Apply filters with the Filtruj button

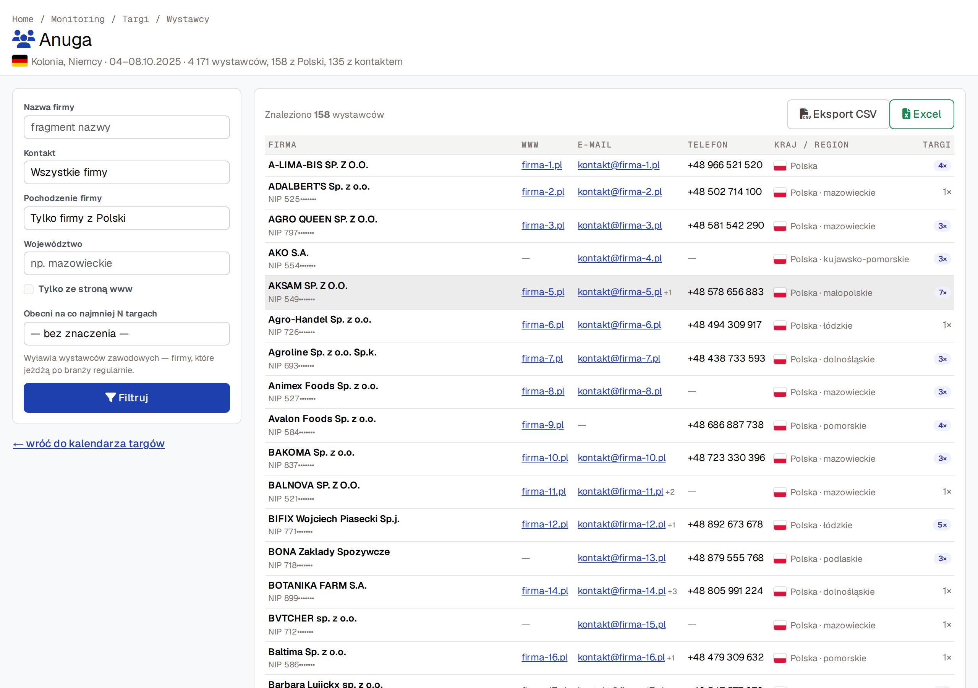click(126, 398)
